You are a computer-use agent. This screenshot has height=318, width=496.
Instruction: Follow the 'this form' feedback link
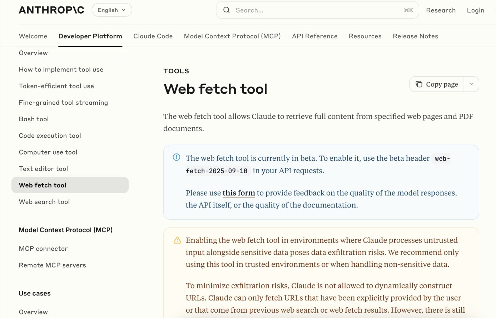(x=239, y=193)
